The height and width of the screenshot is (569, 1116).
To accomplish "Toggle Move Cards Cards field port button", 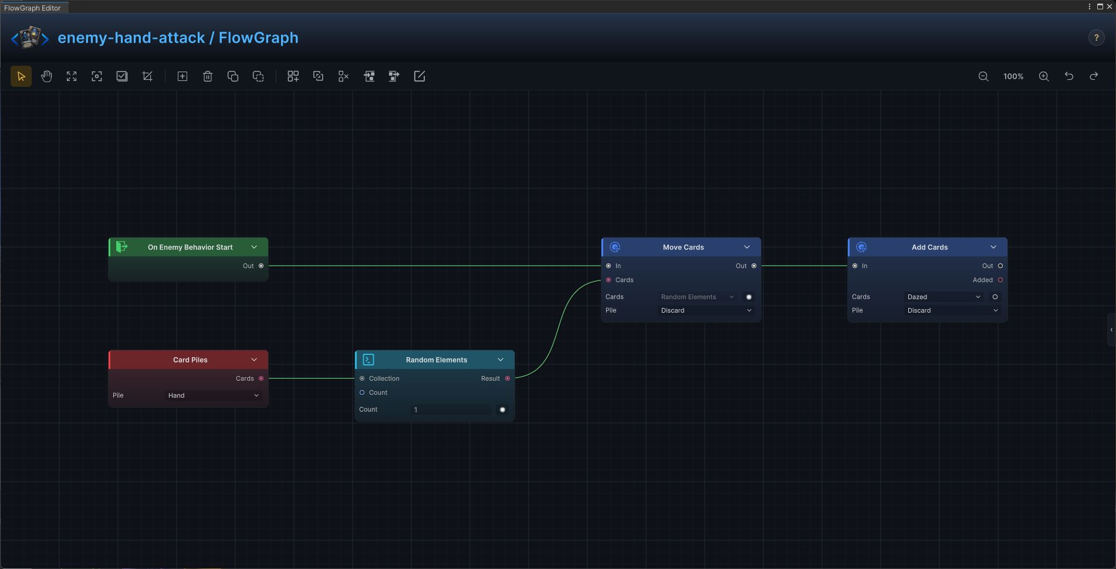I will click(x=749, y=297).
